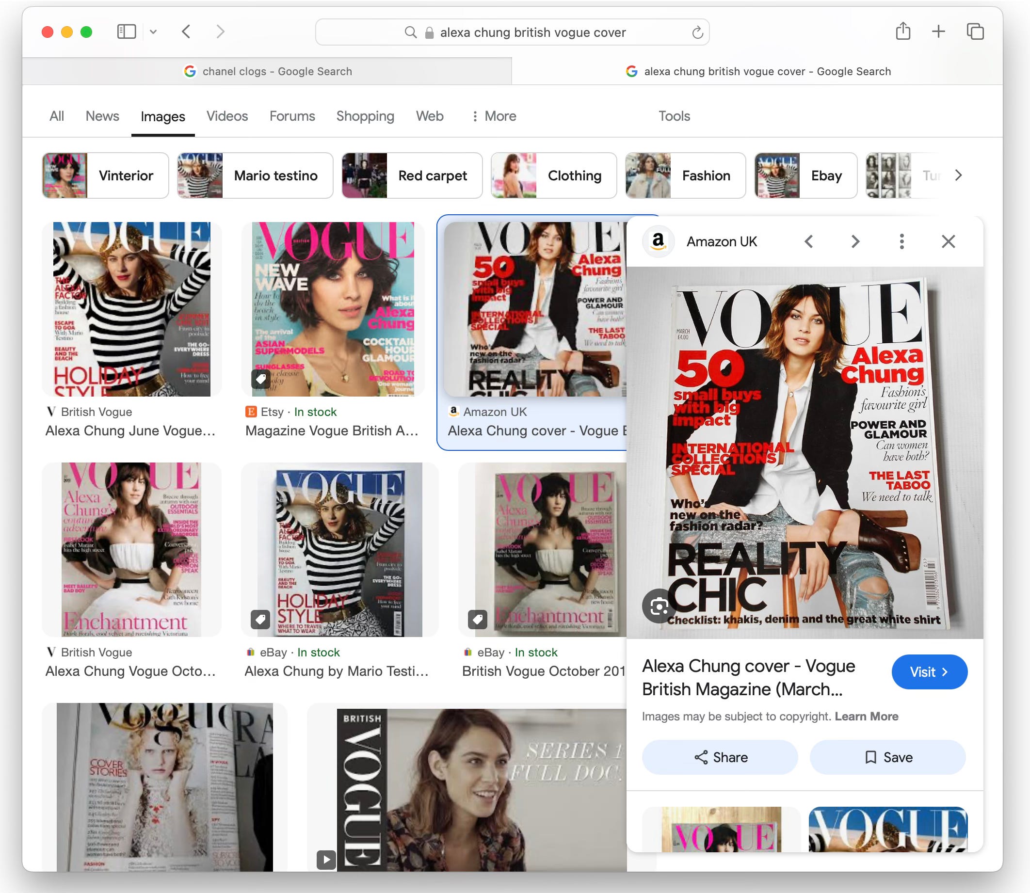Image resolution: width=1030 pixels, height=893 pixels.
Task: Open the All results tab
Action: [57, 116]
